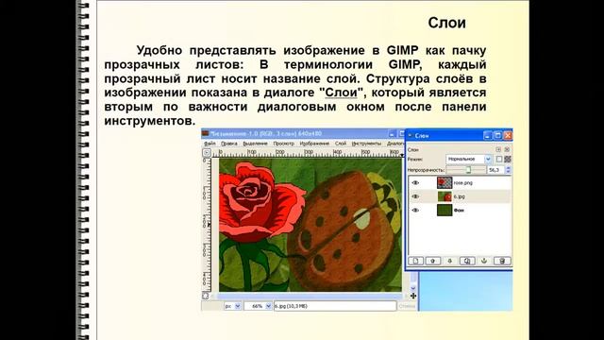Hide the 6.jpg layer
This screenshot has width=604, height=340.
(415, 196)
